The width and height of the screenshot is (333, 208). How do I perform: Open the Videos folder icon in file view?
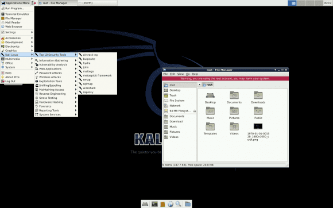(x=234, y=126)
